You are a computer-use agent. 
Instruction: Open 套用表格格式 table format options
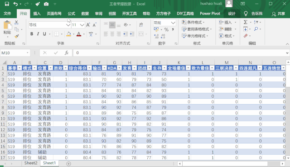click(x=197, y=29)
